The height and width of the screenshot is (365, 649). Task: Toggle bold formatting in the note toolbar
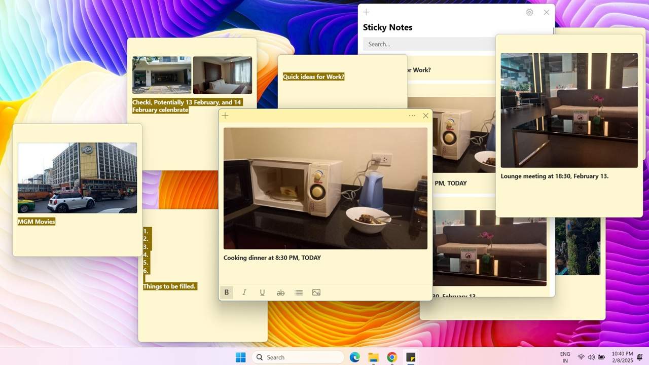[x=226, y=292]
